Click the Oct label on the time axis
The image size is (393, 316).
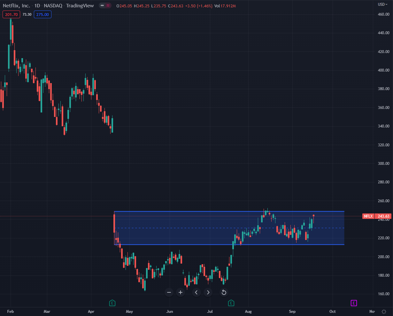333,312
